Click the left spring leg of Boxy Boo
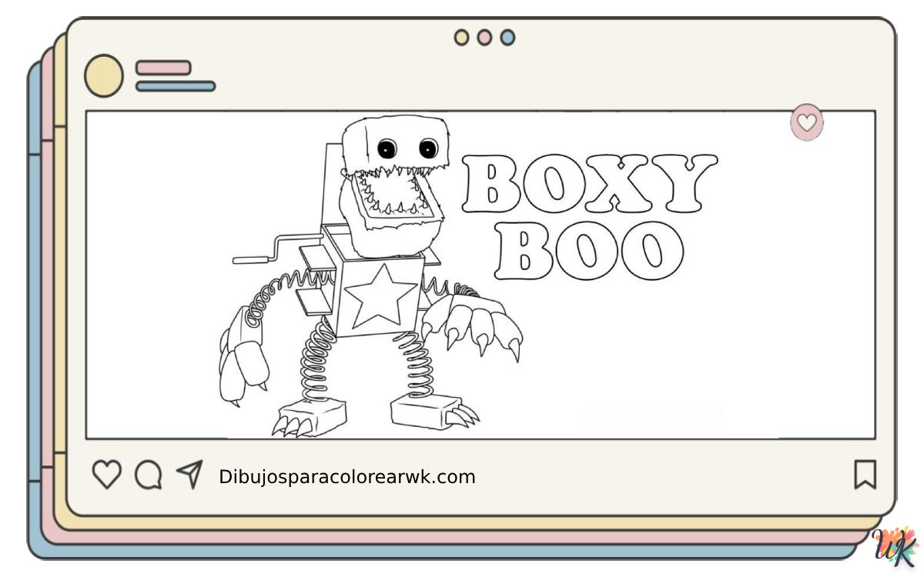The height and width of the screenshot is (577, 924). 320,362
